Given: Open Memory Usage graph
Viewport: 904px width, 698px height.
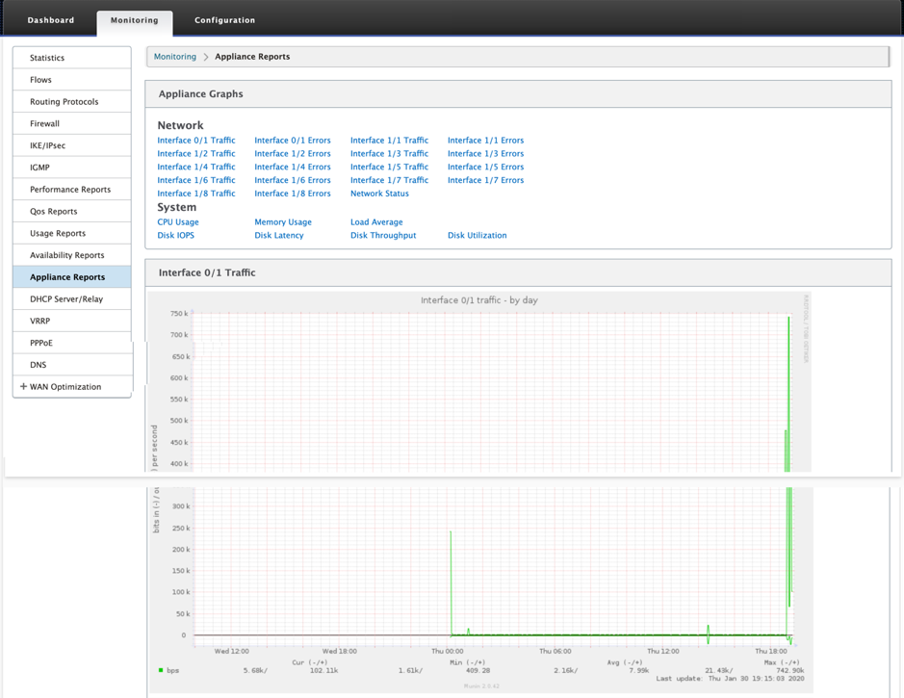Looking at the screenshot, I should (283, 221).
